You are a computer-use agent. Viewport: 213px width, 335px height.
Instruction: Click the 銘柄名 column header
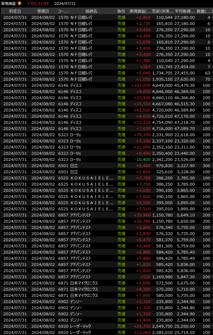(91, 11)
